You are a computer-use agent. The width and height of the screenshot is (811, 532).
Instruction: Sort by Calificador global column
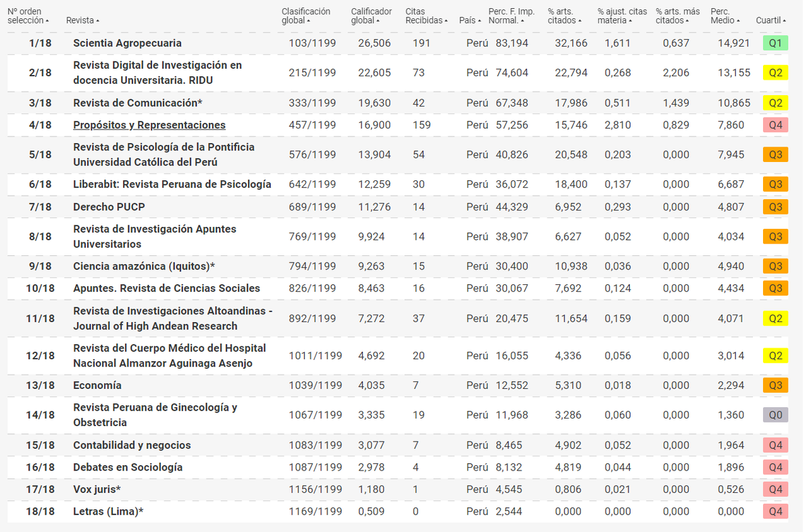point(372,16)
